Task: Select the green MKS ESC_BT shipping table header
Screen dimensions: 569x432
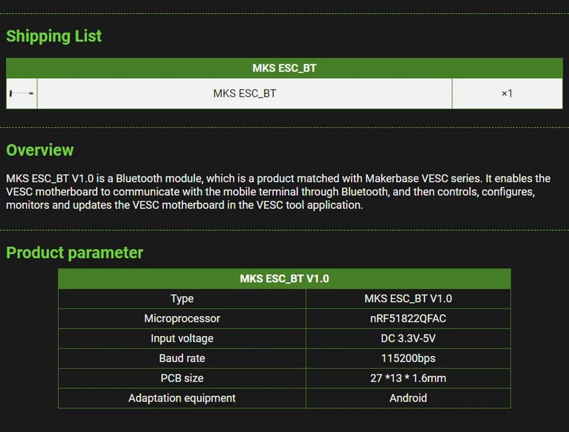Action: tap(284, 68)
